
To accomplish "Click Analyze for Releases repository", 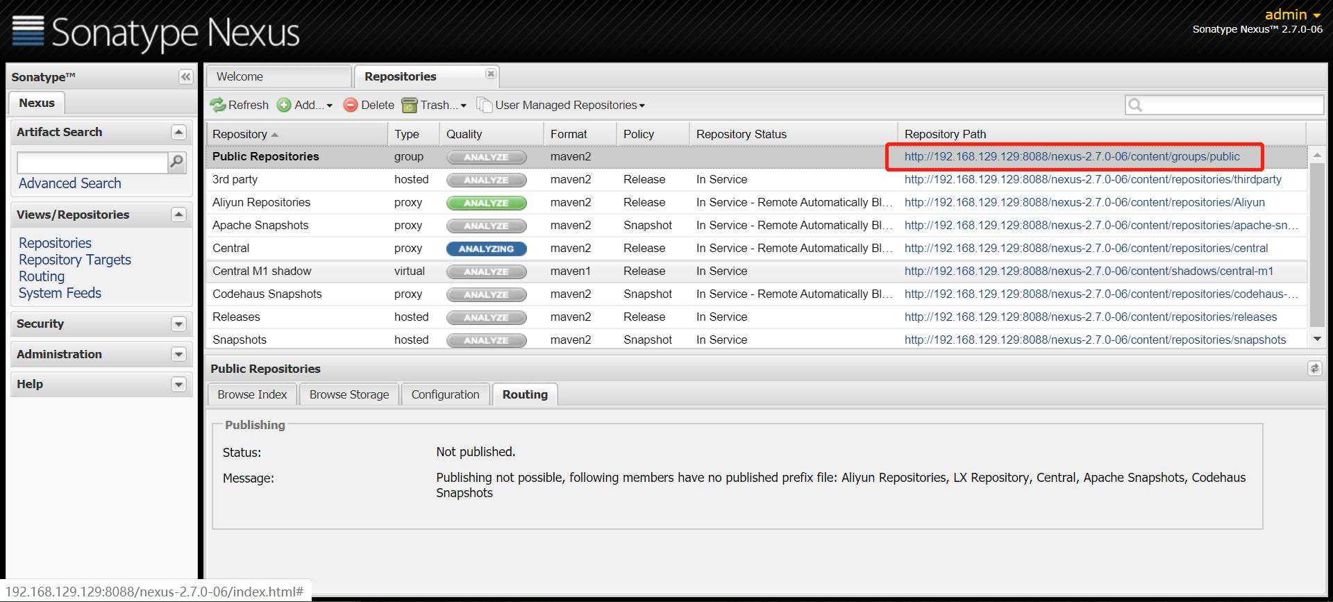I will point(486,317).
